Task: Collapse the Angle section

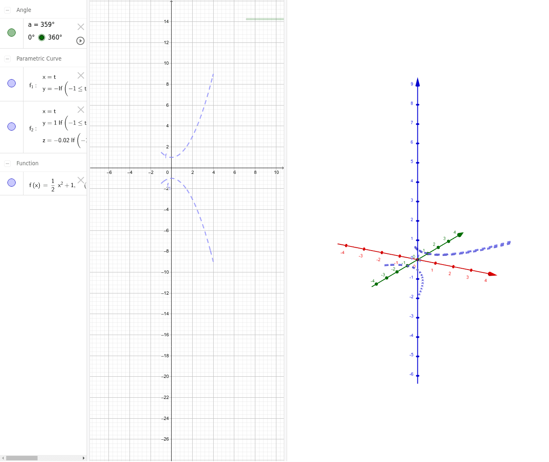Action: [7, 10]
